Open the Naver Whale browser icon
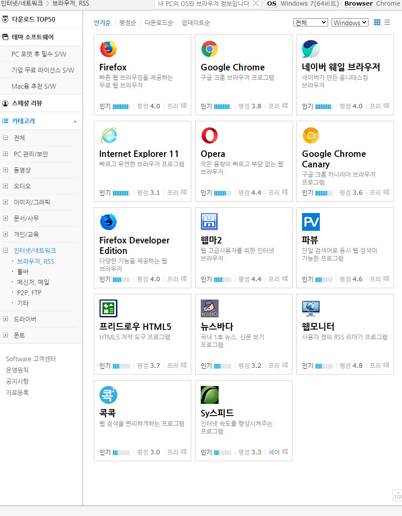This screenshot has height=516, width=402. point(311,49)
